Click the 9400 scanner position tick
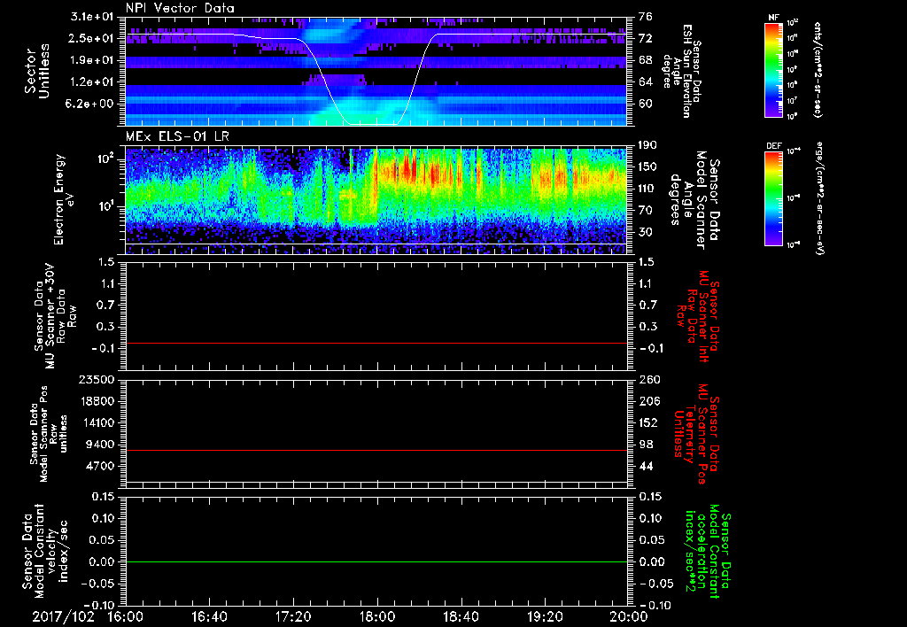 point(99,445)
